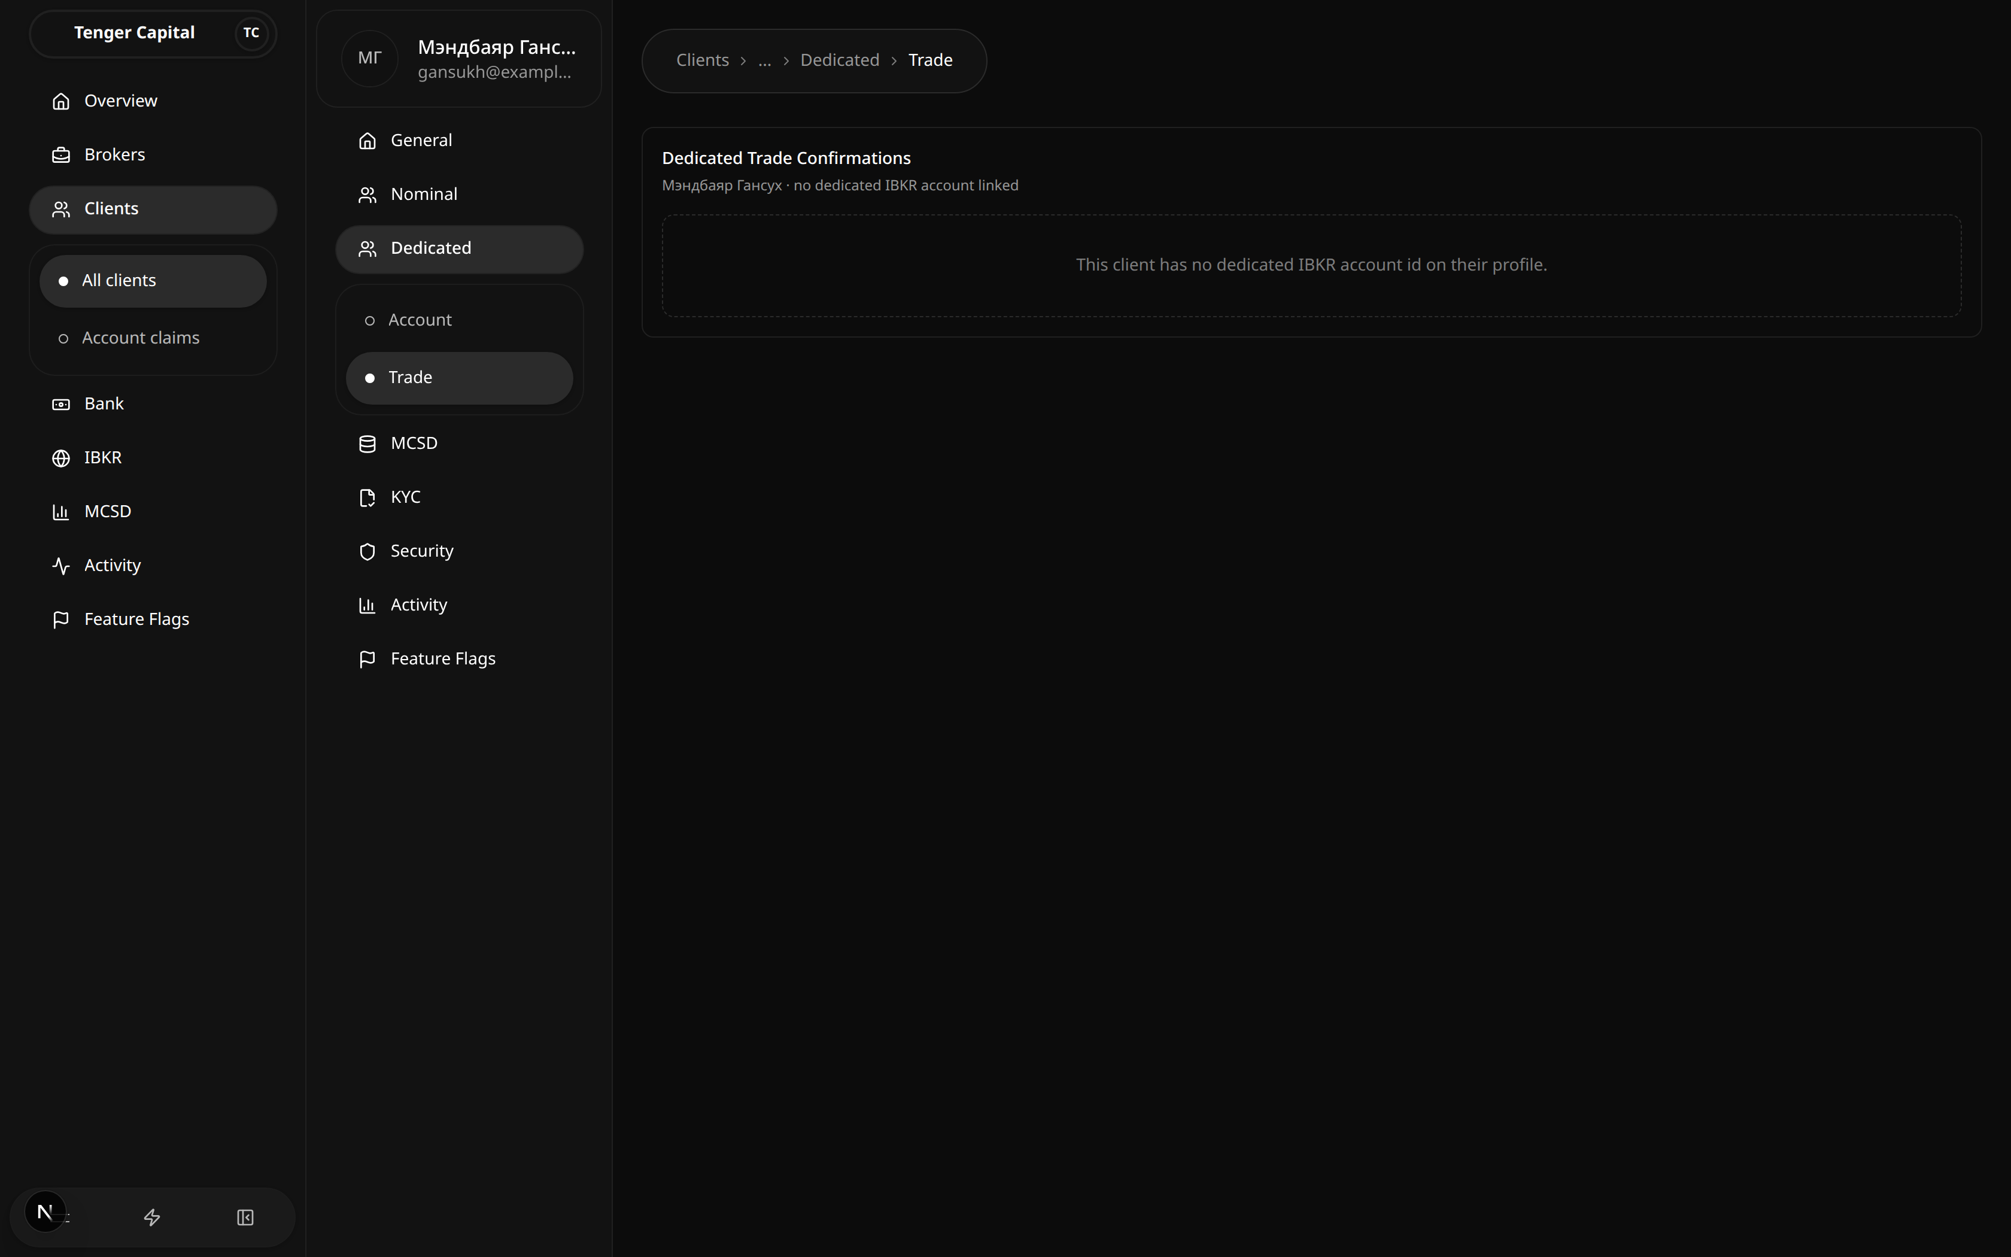Open Activity in the main sidebar
2011x1257 pixels.
153,566
